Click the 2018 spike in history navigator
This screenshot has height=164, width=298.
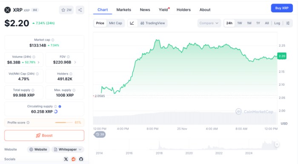click(159, 145)
